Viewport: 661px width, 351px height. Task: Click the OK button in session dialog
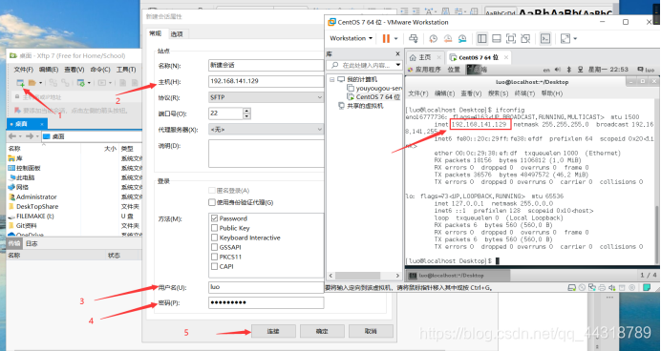[322, 331]
